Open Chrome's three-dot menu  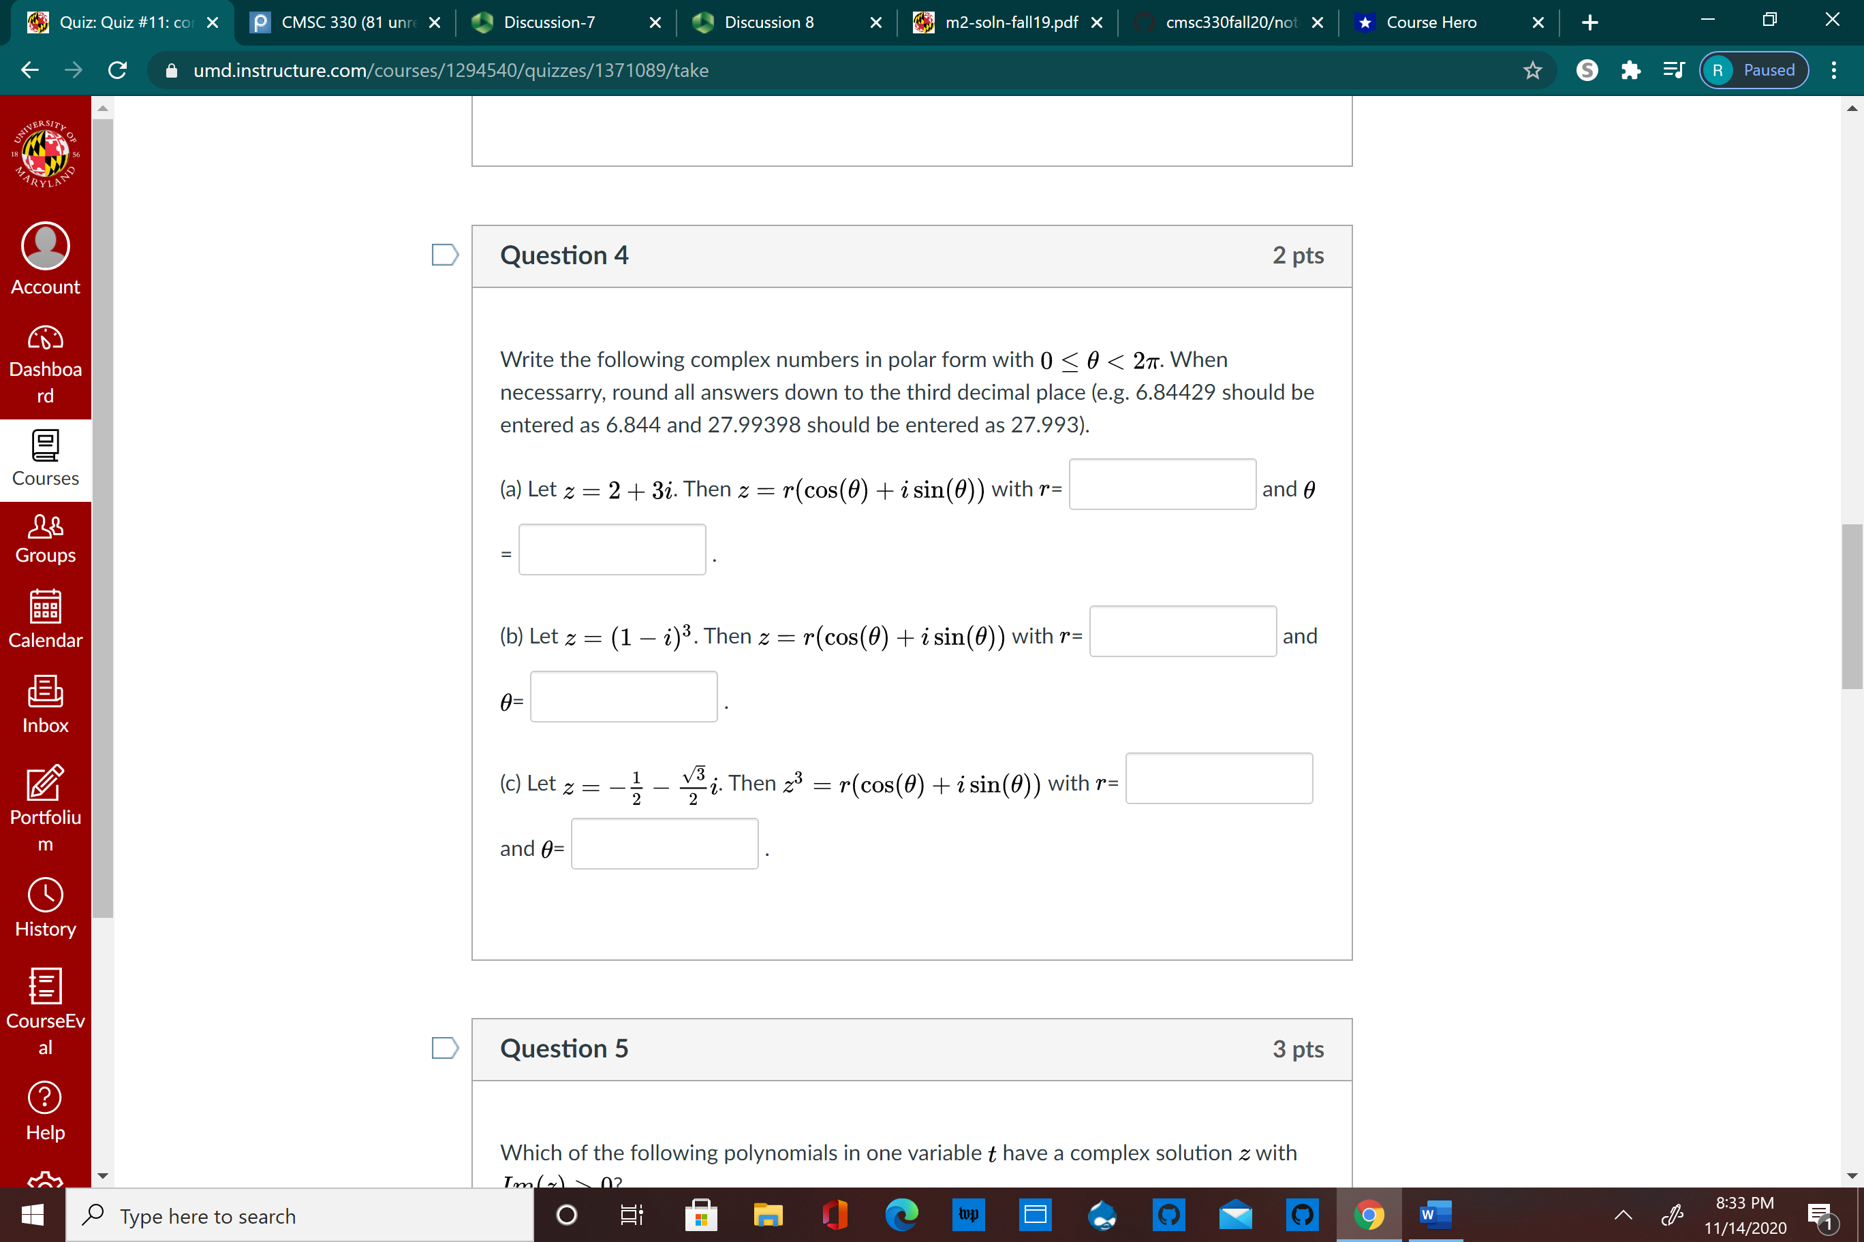1835,71
